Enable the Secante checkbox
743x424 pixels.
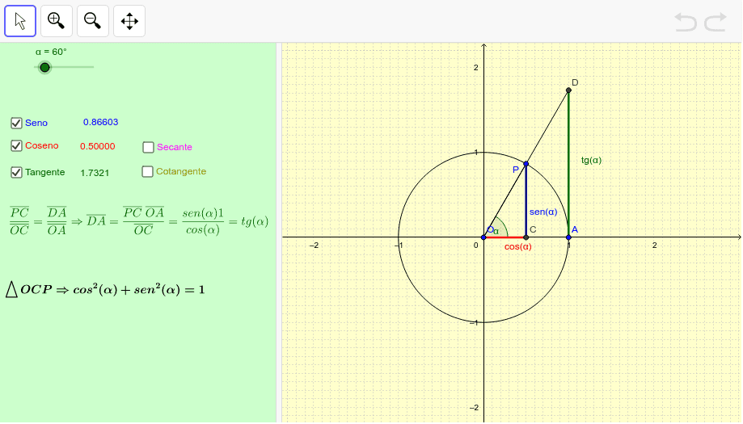[148, 147]
